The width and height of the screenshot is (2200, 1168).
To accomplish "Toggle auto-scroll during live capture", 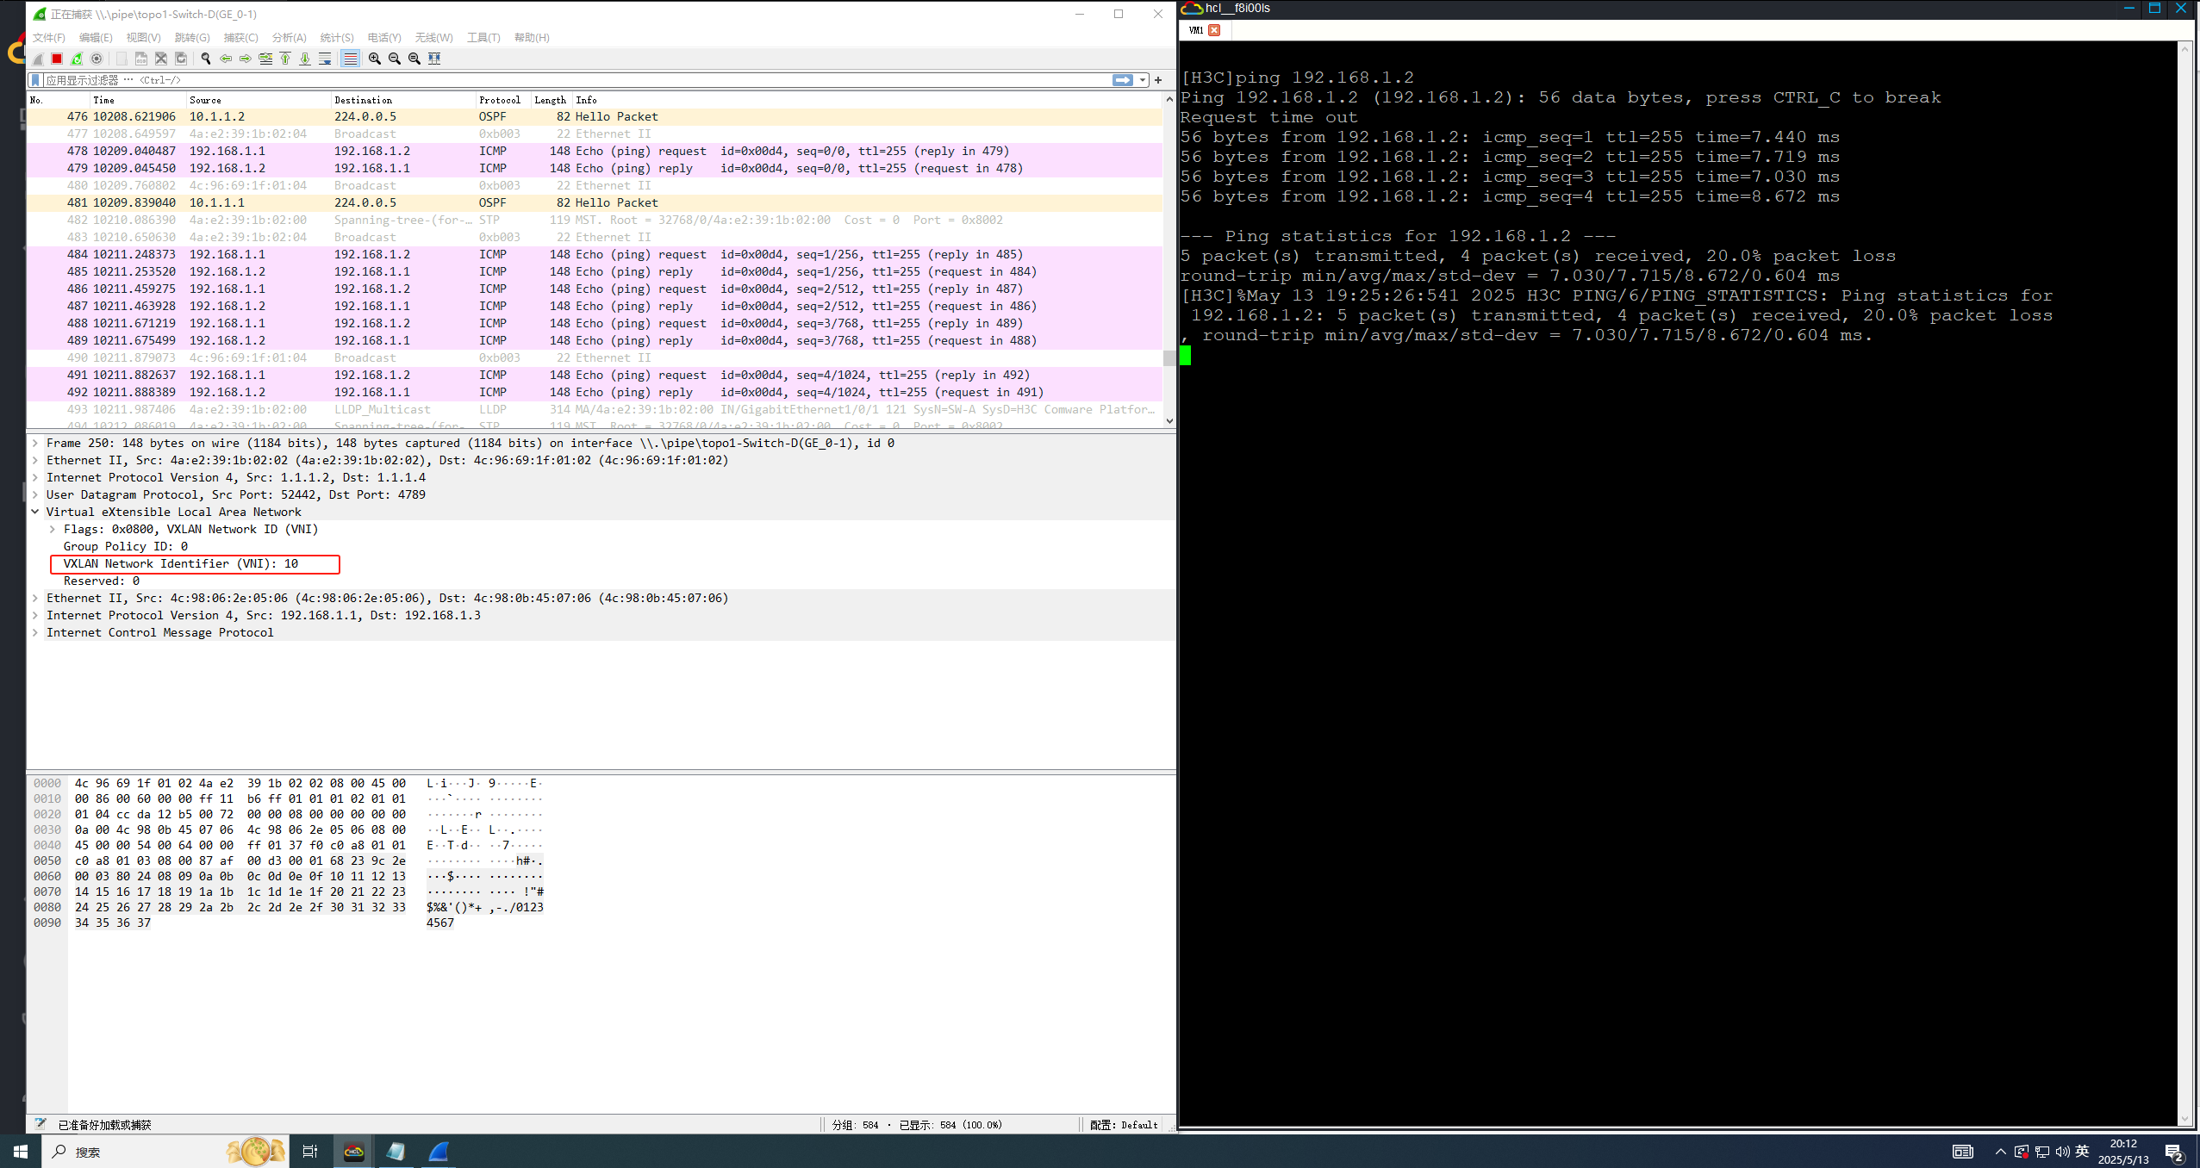I will (325, 59).
